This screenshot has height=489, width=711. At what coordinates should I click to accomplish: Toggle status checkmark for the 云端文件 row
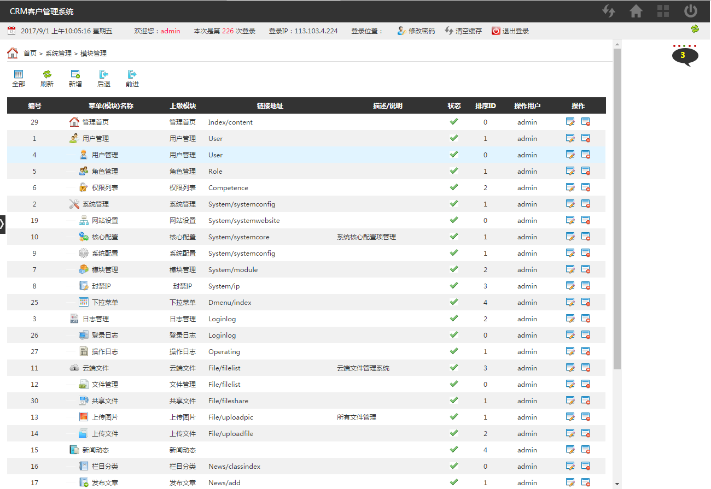(453, 368)
